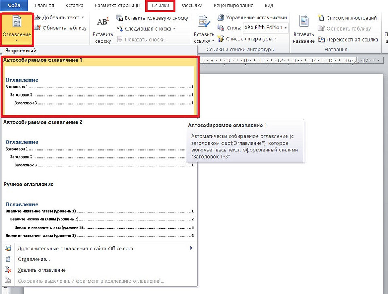Expand the Список литературы dropdown
The height and width of the screenshot is (294, 388).
pyautogui.click(x=276, y=39)
